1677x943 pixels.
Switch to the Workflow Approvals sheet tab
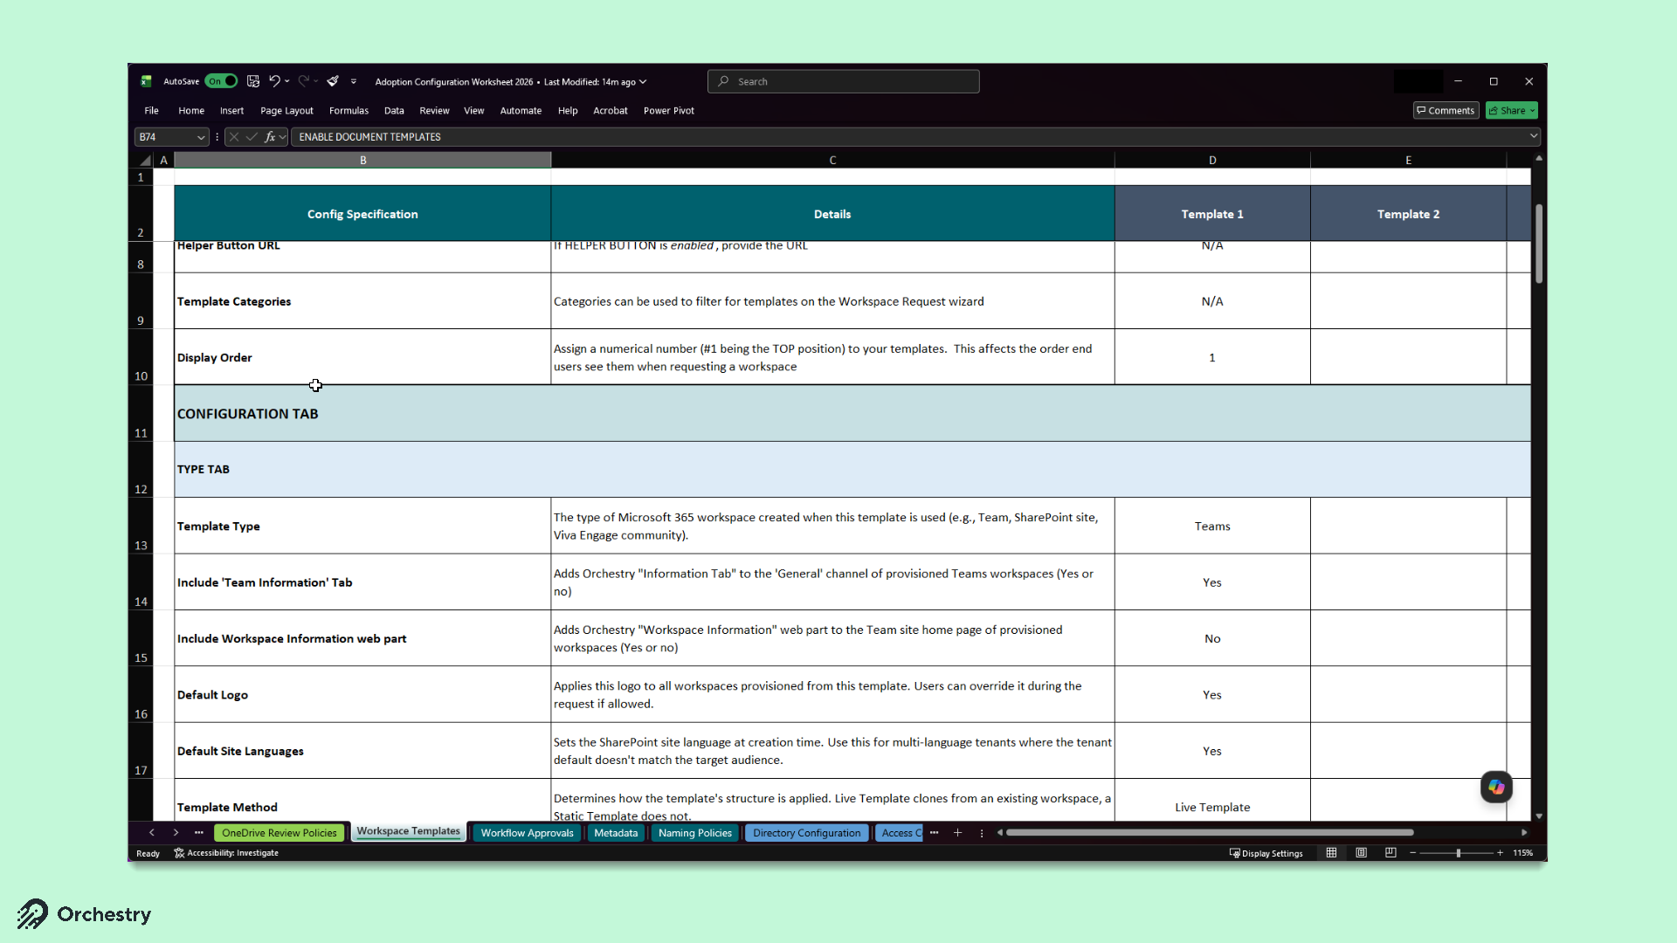(527, 833)
